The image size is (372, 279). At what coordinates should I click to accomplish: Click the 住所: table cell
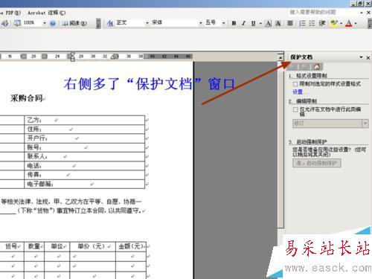tap(84, 129)
